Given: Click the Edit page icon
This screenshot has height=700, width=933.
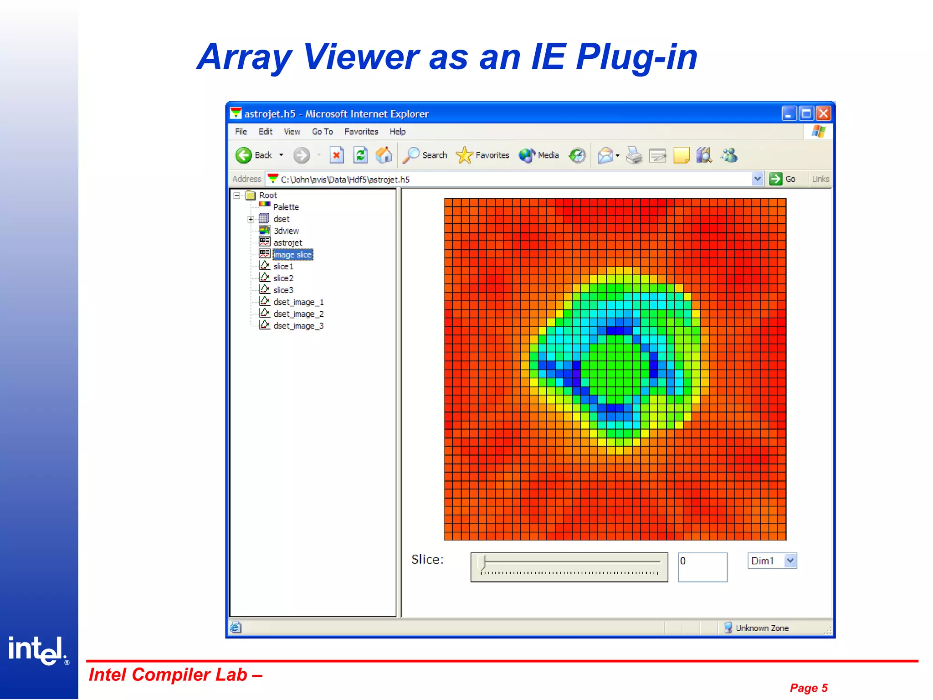Looking at the screenshot, I should [x=657, y=156].
